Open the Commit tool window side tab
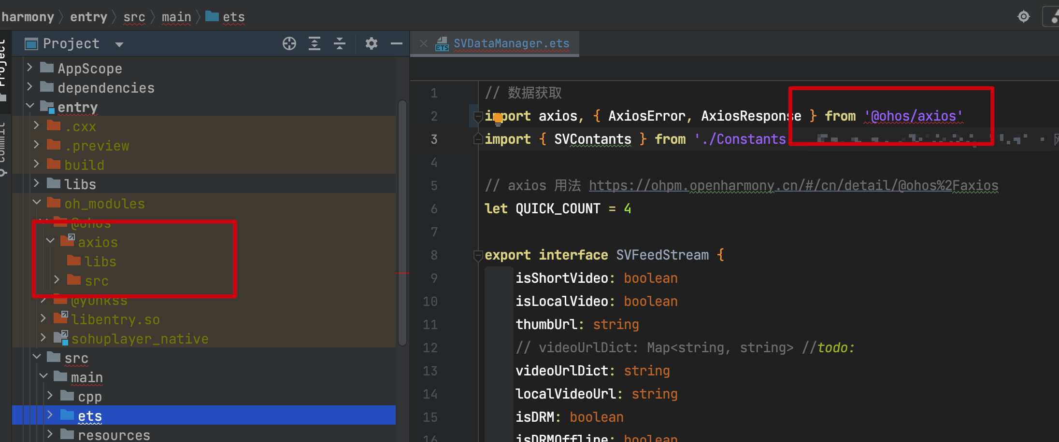This screenshot has height=442, width=1059. pos(4,149)
